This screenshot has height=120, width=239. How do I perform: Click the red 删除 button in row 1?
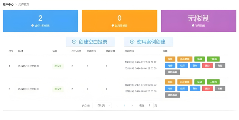pos(207,66)
